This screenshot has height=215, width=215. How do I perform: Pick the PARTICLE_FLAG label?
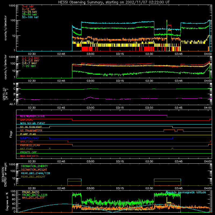[x=30, y=145]
